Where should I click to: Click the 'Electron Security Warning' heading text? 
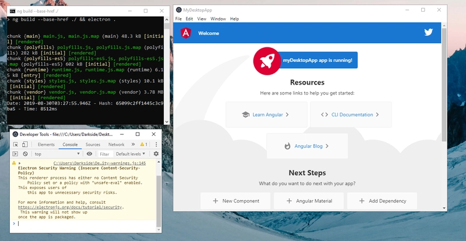point(79,170)
